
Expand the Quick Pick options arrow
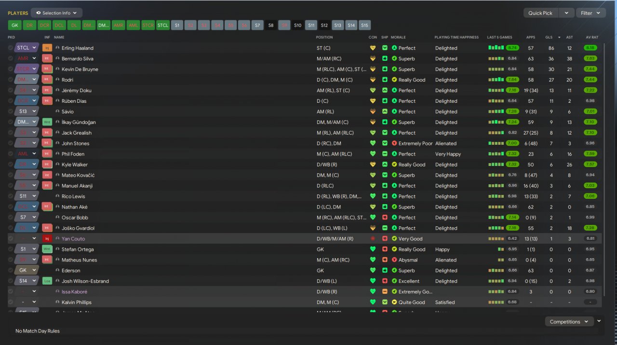(x=567, y=13)
